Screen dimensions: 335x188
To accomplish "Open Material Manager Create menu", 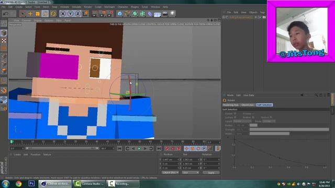I will click(x=17, y=155).
